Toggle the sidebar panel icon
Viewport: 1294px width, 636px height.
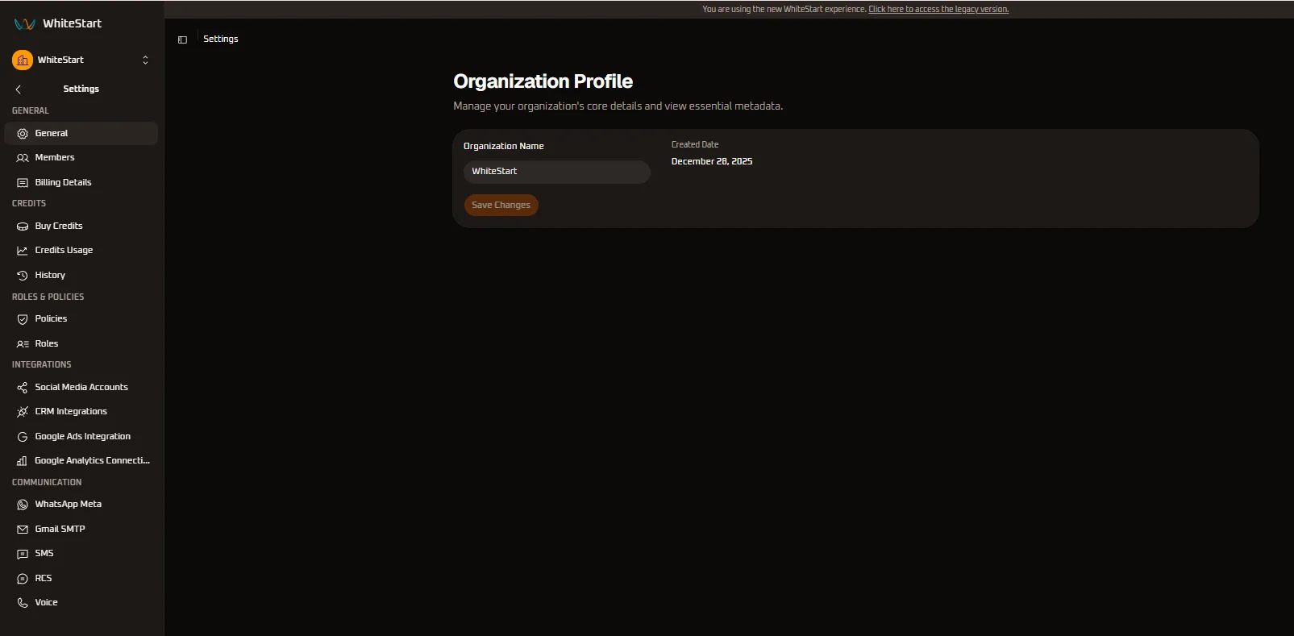(x=183, y=39)
